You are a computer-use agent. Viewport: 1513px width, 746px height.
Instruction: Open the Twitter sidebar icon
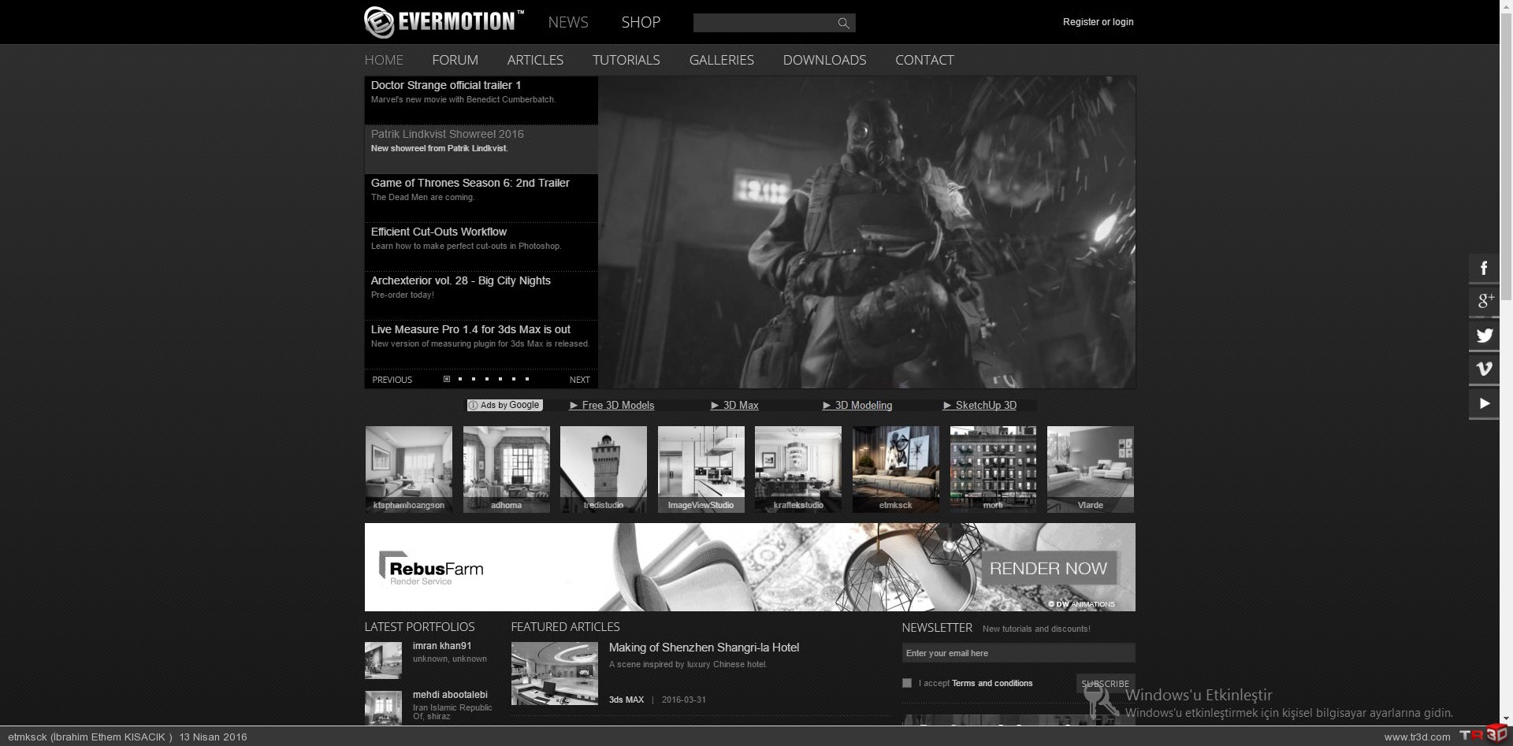(x=1484, y=336)
